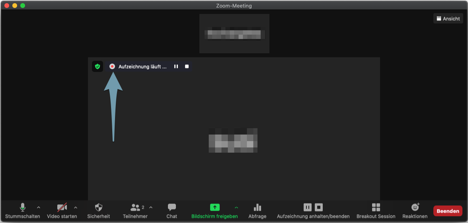Screen dimensions: 468x223
Task: Open video options arrow next to Video starten
Action: [x=76, y=207]
